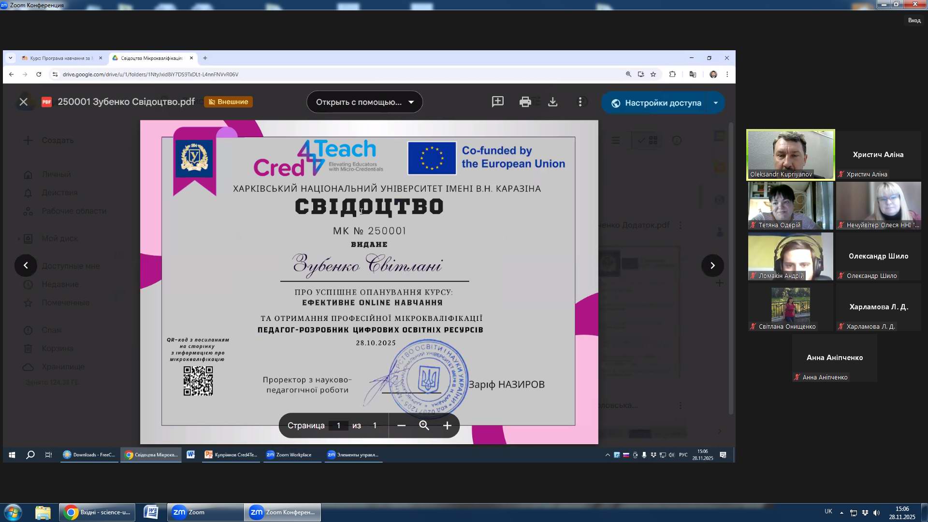
Task: Click the print icon in PDF viewer
Action: point(525,102)
